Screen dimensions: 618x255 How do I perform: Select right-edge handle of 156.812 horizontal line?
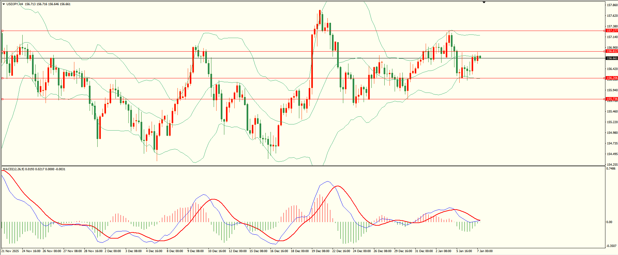pos(604,51)
